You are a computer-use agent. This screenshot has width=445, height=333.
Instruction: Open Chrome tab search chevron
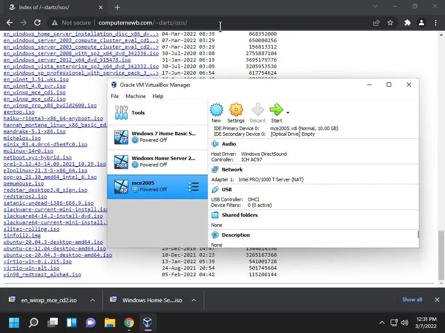click(x=375, y=6)
